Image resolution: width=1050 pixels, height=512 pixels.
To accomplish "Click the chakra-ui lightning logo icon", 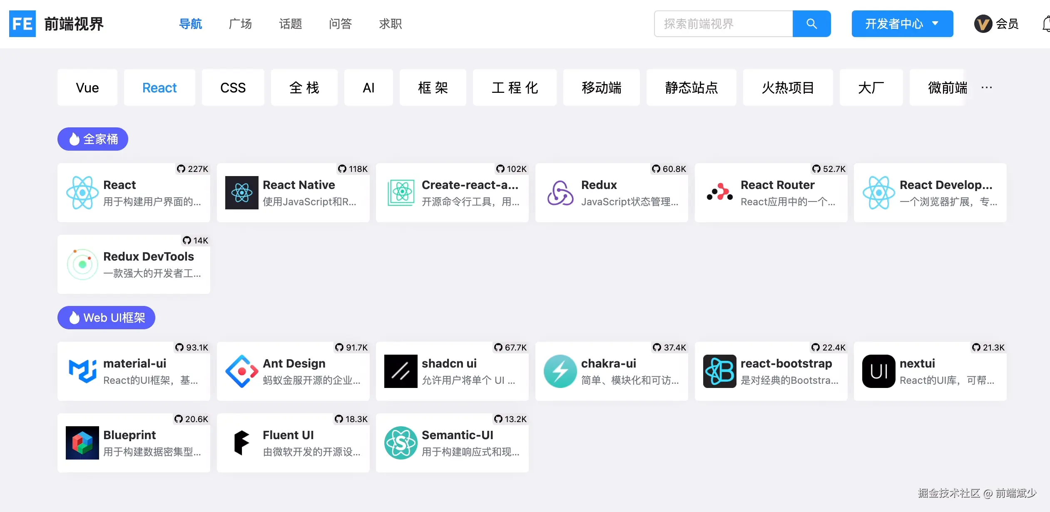I will (560, 371).
